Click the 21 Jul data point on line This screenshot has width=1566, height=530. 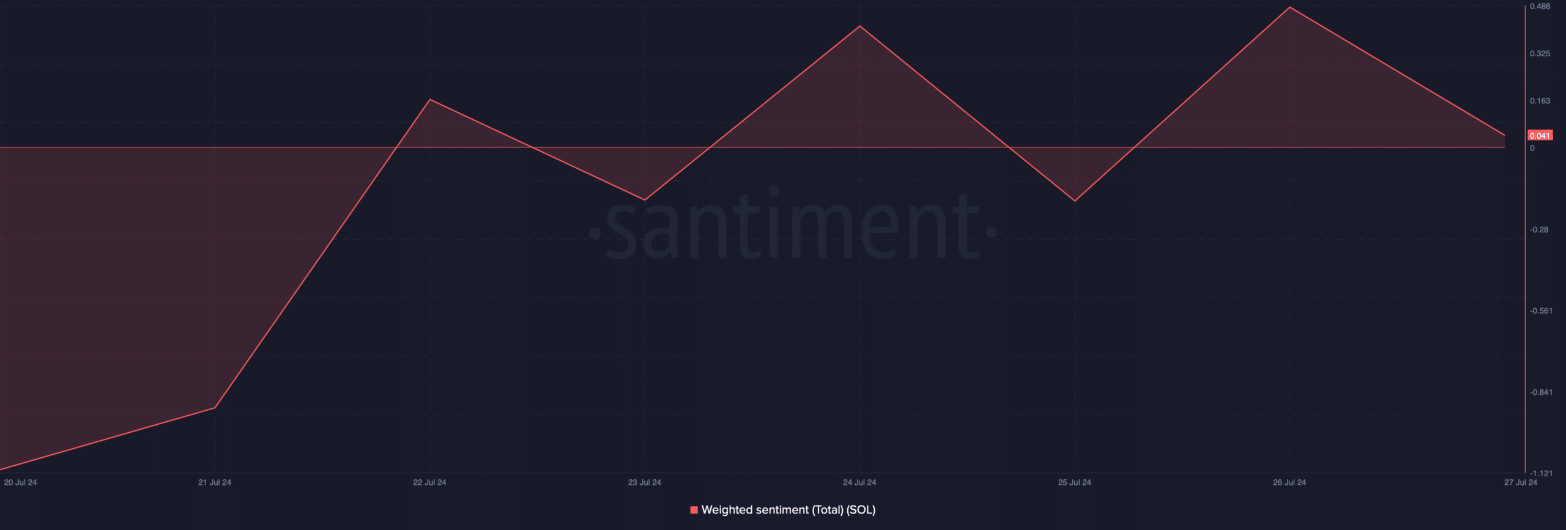click(215, 408)
